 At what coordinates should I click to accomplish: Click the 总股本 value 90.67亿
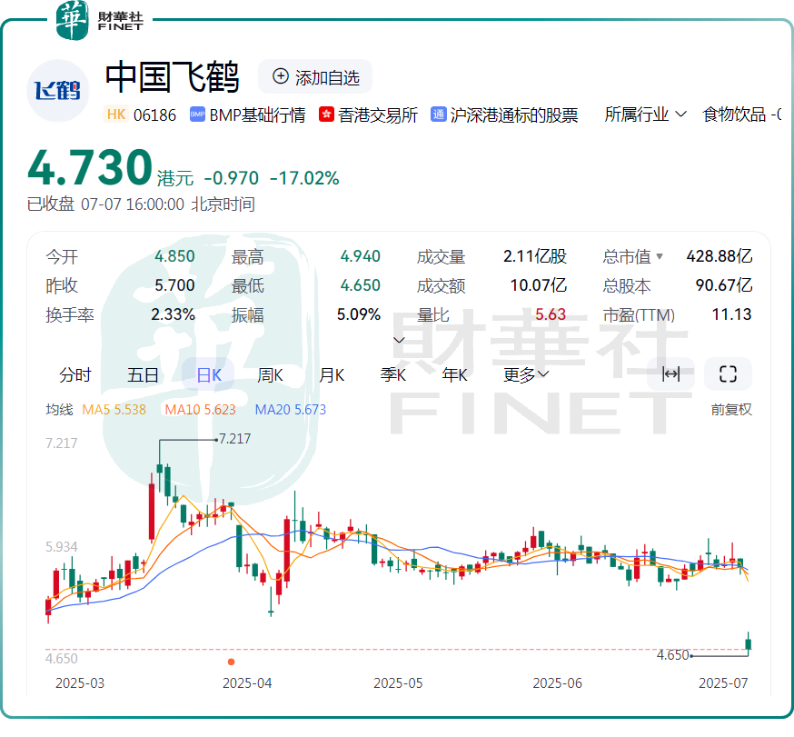point(724,285)
